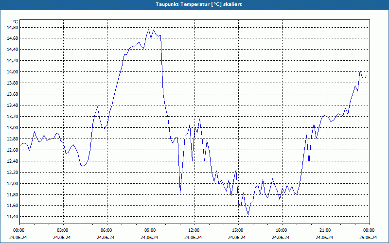Select the 11,60 y-axis label
Screen dimensions: 389x243
[12, 205]
